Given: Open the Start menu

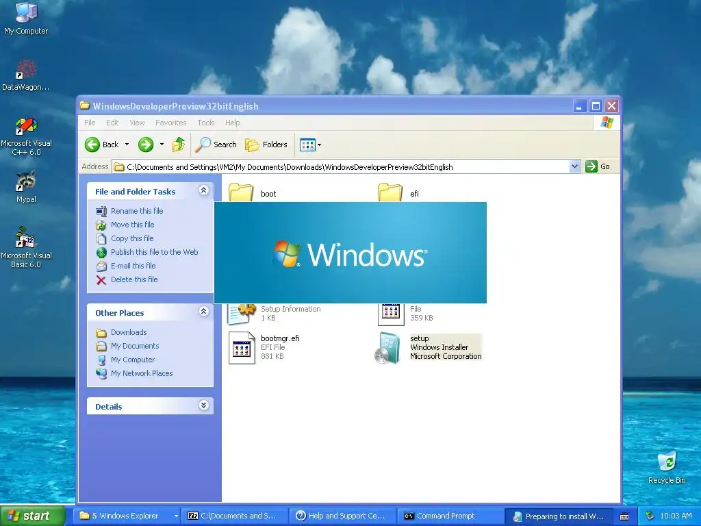Looking at the screenshot, I should pyautogui.click(x=32, y=516).
